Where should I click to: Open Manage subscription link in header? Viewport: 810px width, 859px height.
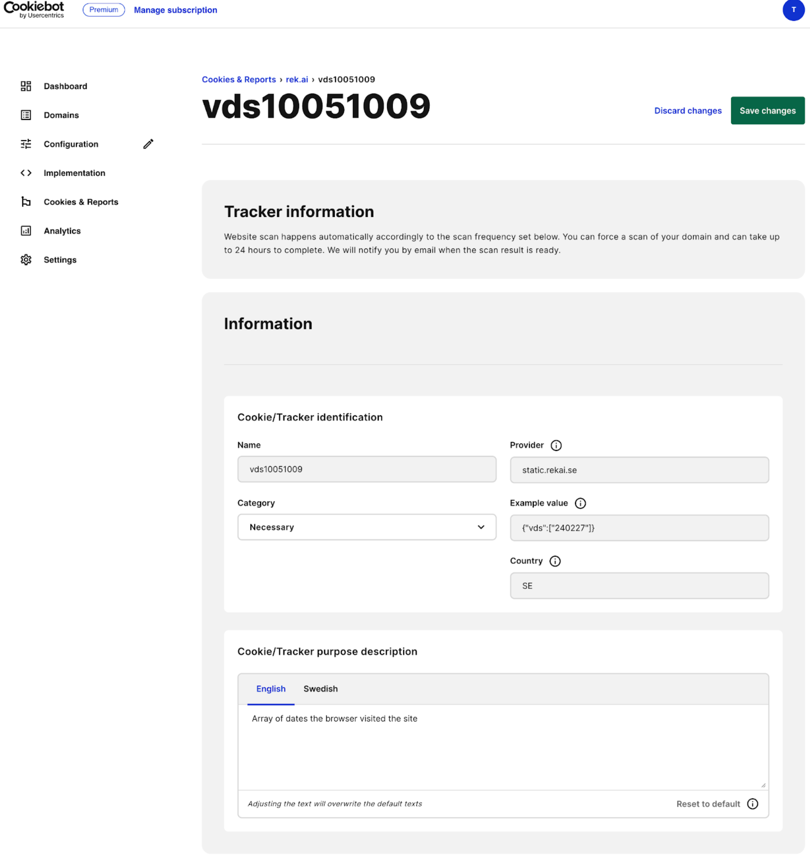[175, 10]
